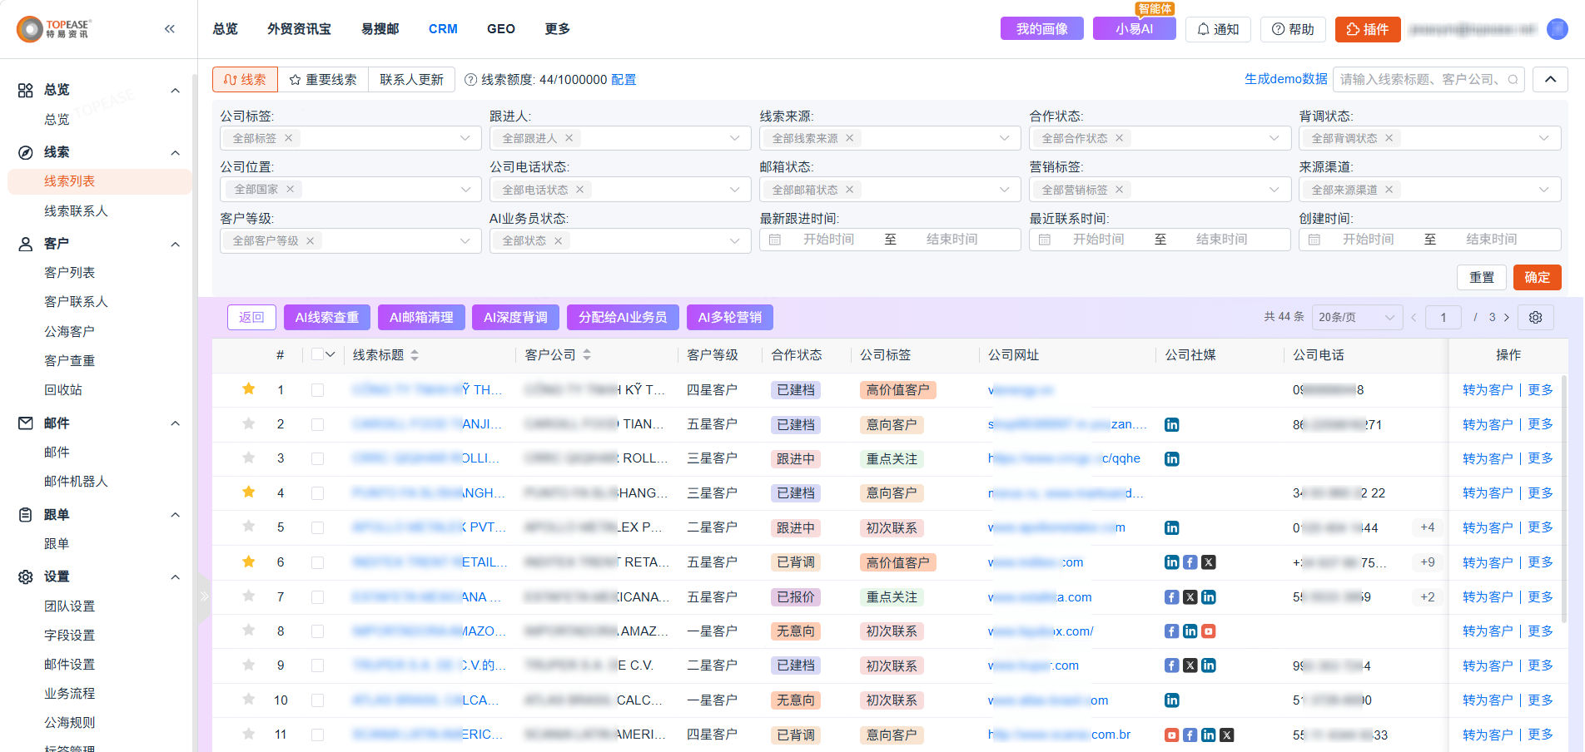Click the X social icon in row 6

coord(1209,562)
